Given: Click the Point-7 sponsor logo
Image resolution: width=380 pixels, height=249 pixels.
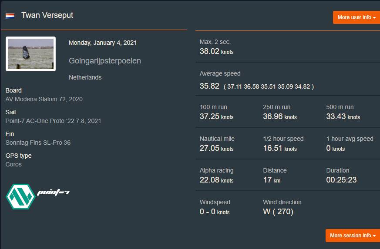Looking at the screenshot, I should click(38, 196).
